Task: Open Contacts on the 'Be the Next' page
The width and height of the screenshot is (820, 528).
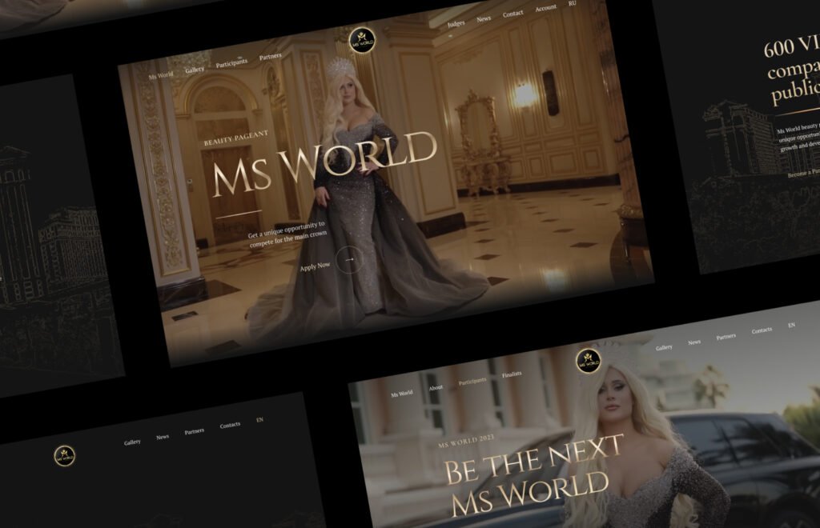Action: click(x=762, y=330)
